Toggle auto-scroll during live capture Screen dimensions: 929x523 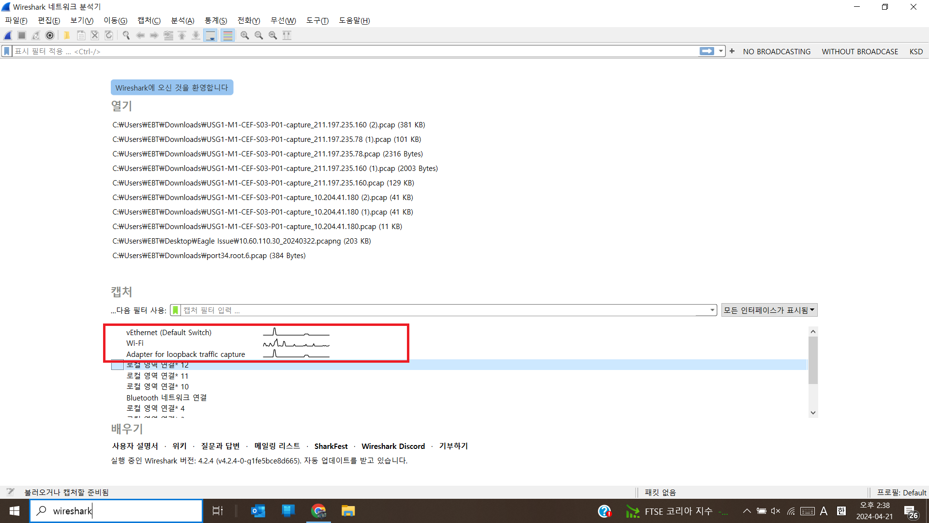[210, 35]
